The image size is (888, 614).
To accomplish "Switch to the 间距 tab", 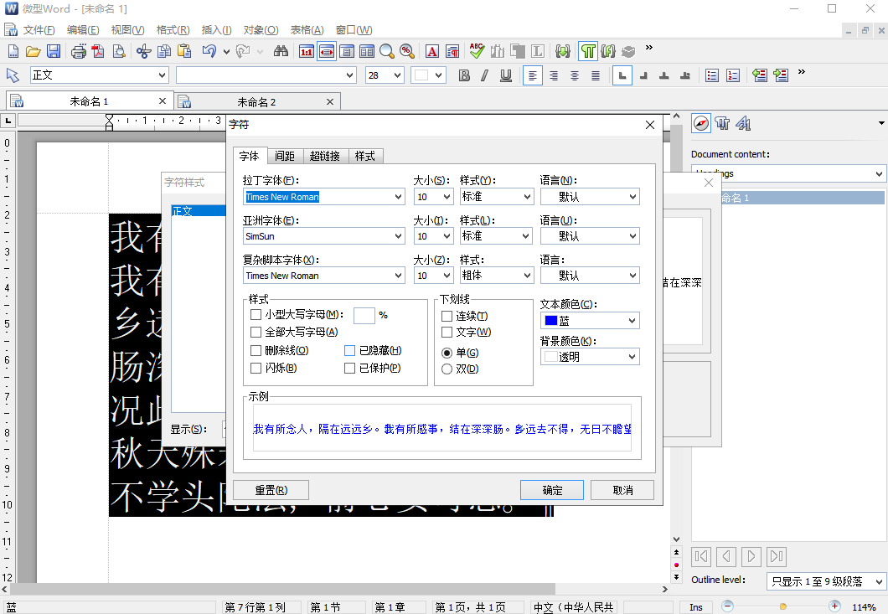I will pos(285,157).
